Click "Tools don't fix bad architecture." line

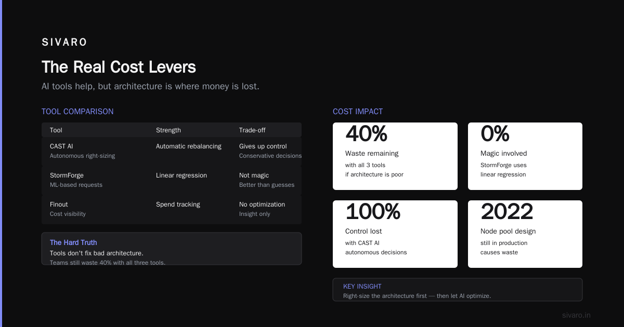[x=97, y=253]
